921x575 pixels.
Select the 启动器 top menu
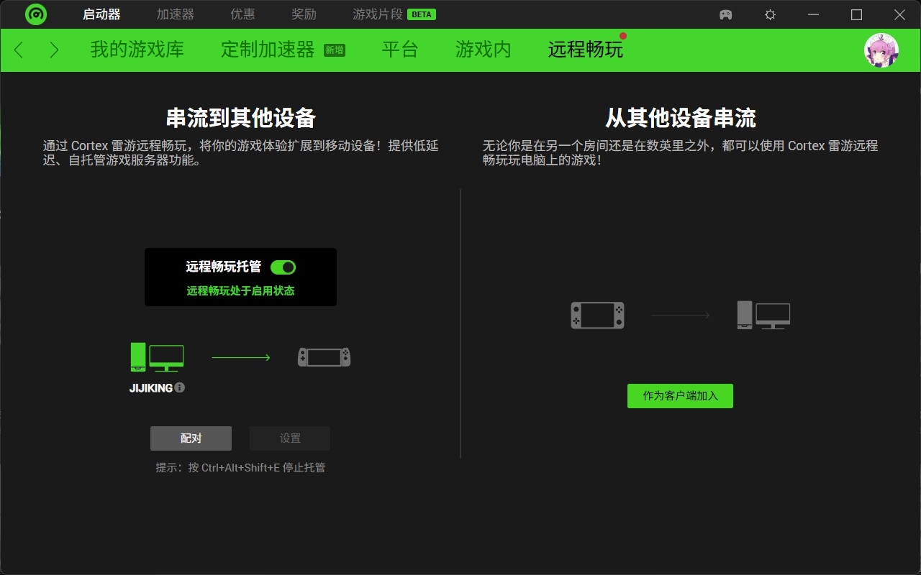[101, 14]
